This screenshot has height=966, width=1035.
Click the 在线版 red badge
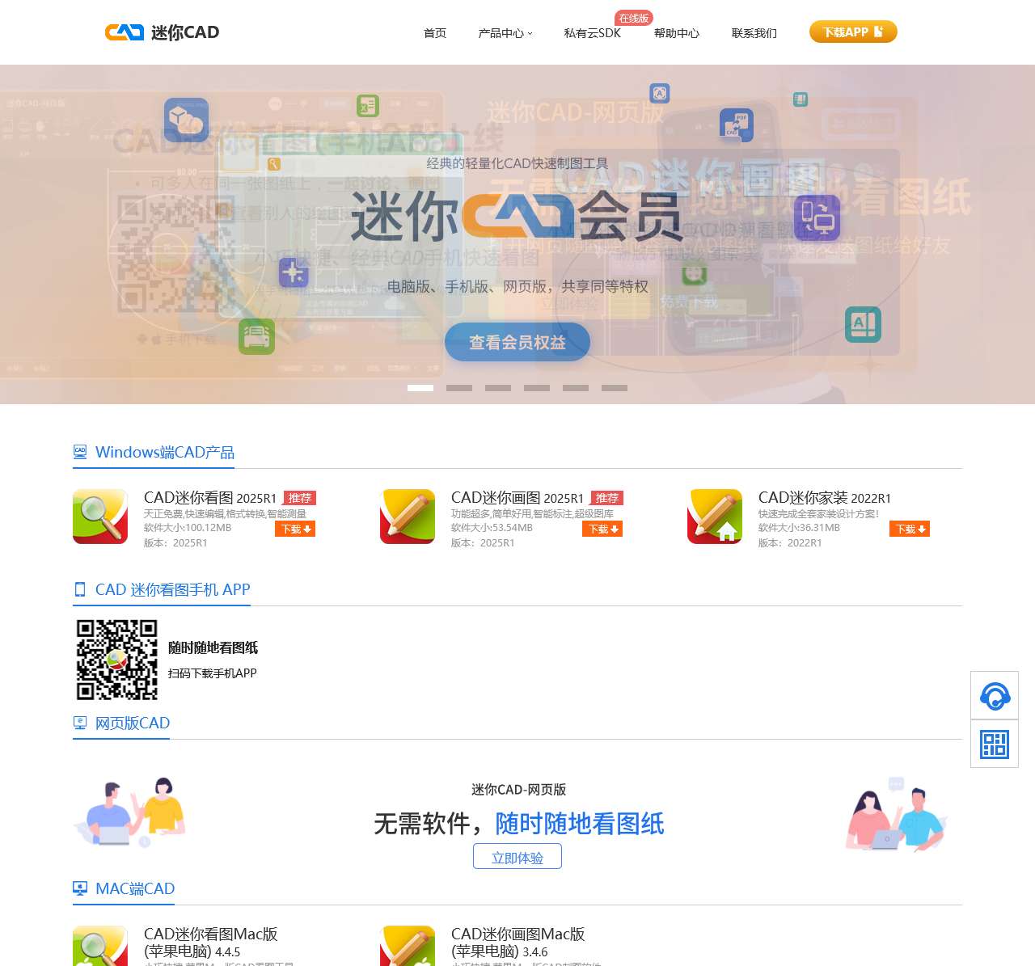(634, 18)
